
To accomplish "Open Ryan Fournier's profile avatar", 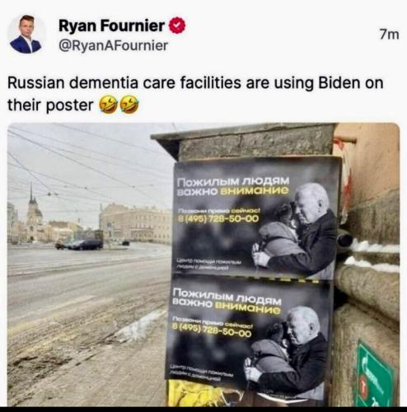I will (x=26, y=34).
